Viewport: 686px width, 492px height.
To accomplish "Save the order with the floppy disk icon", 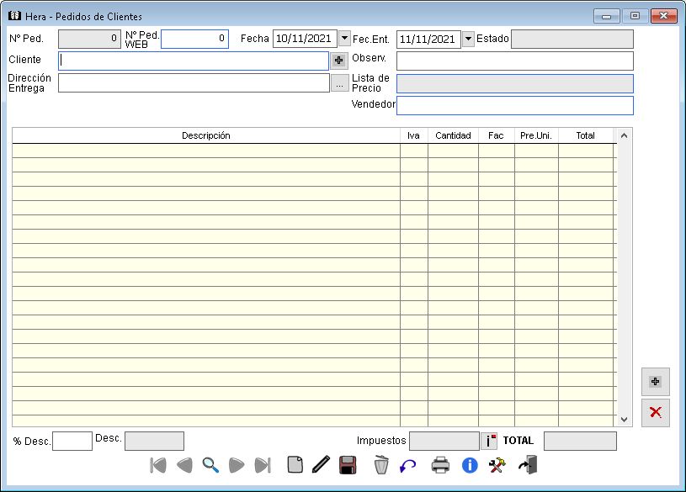I will pyautogui.click(x=348, y=465).
